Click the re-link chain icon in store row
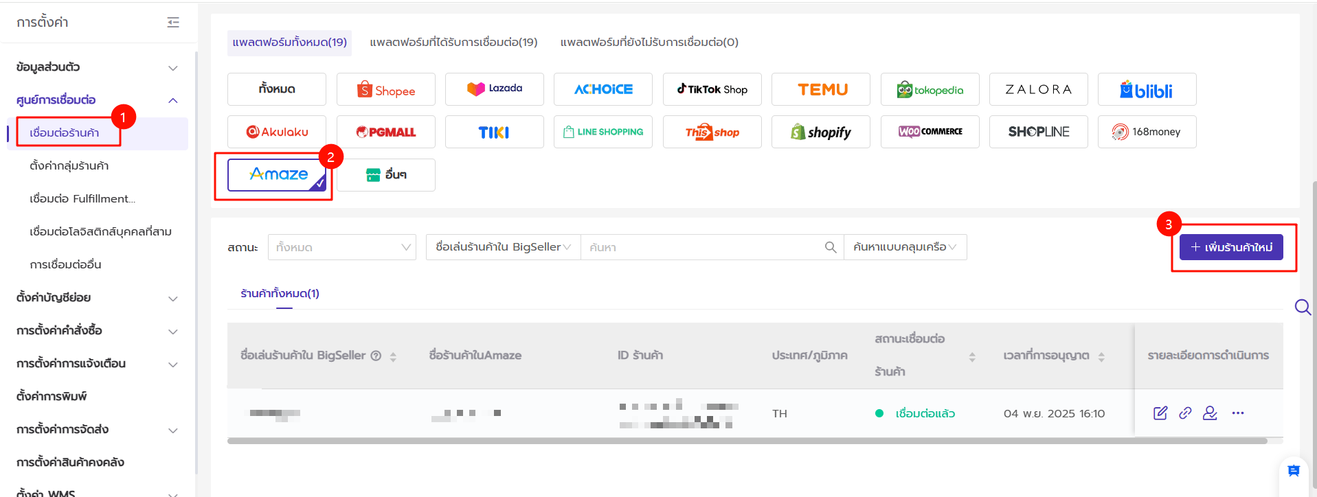Viewport: 1317px width, 497px height. (1185, 413)
